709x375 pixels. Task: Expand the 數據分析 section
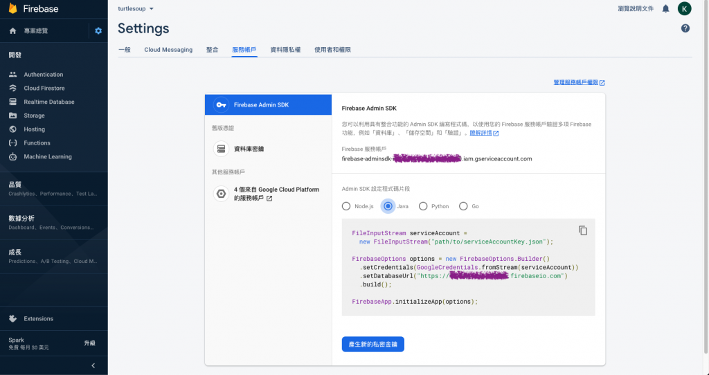tap(54, 223)
